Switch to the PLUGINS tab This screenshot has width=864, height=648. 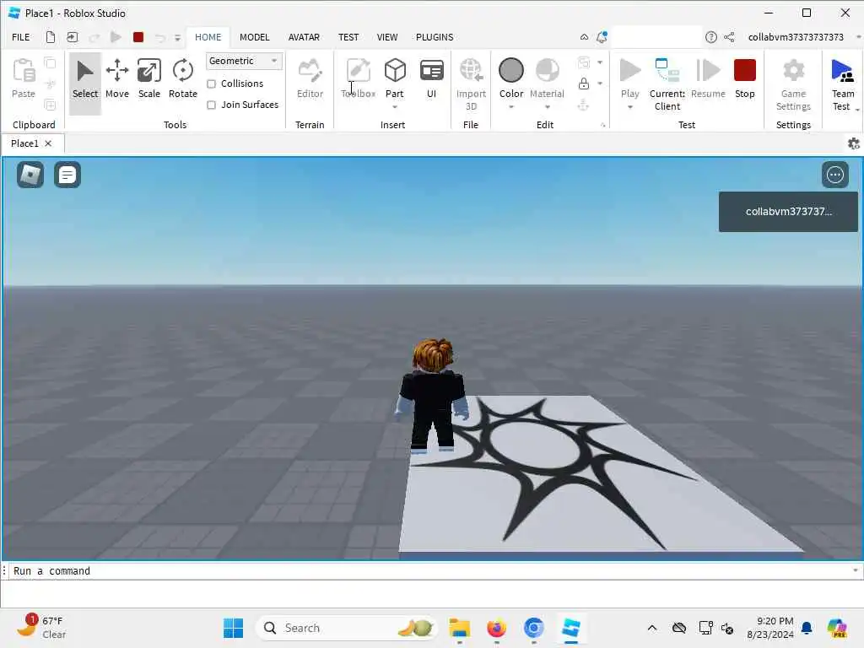tap(435, 37)
